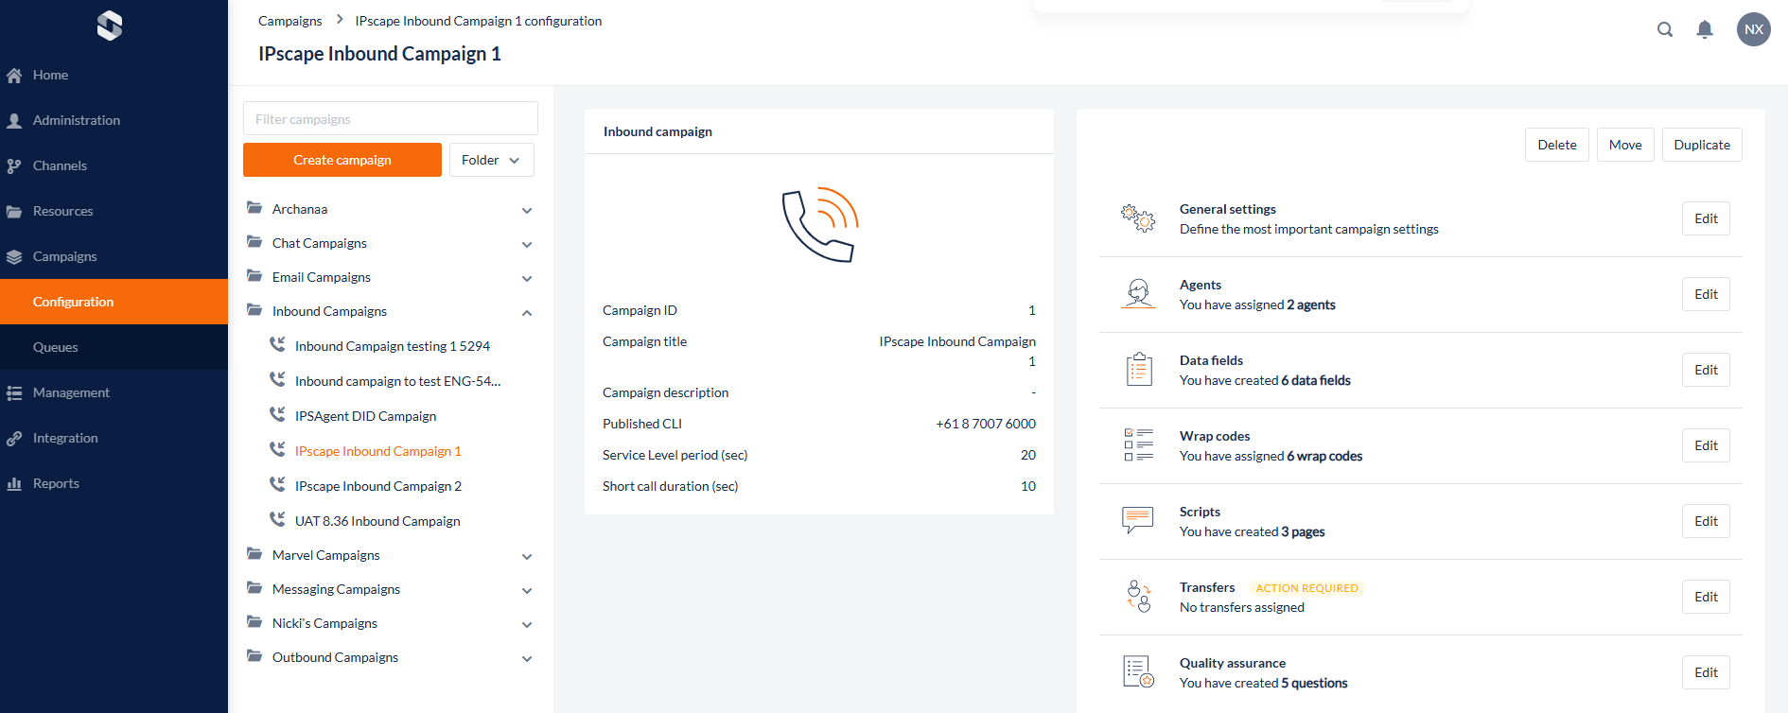Click folder icon beside Marvel Campaigns
The width and height of the screenshot is (1788, 713).
[x=254, y=553]
